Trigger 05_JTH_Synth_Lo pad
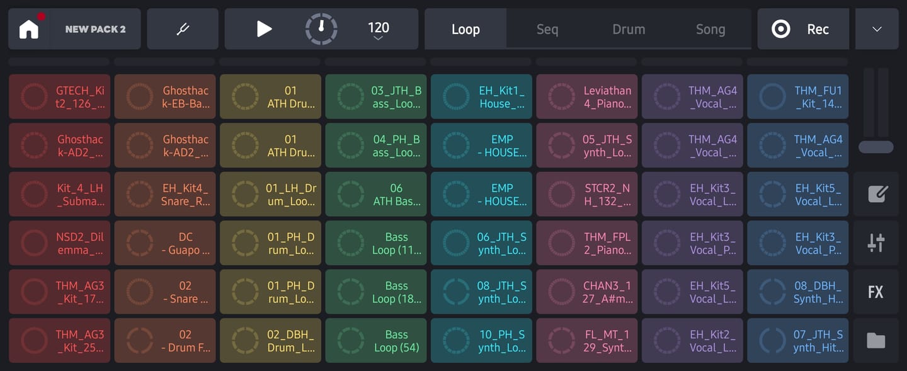The width and height of the screenshot is (907, 371). click(587, 146)
